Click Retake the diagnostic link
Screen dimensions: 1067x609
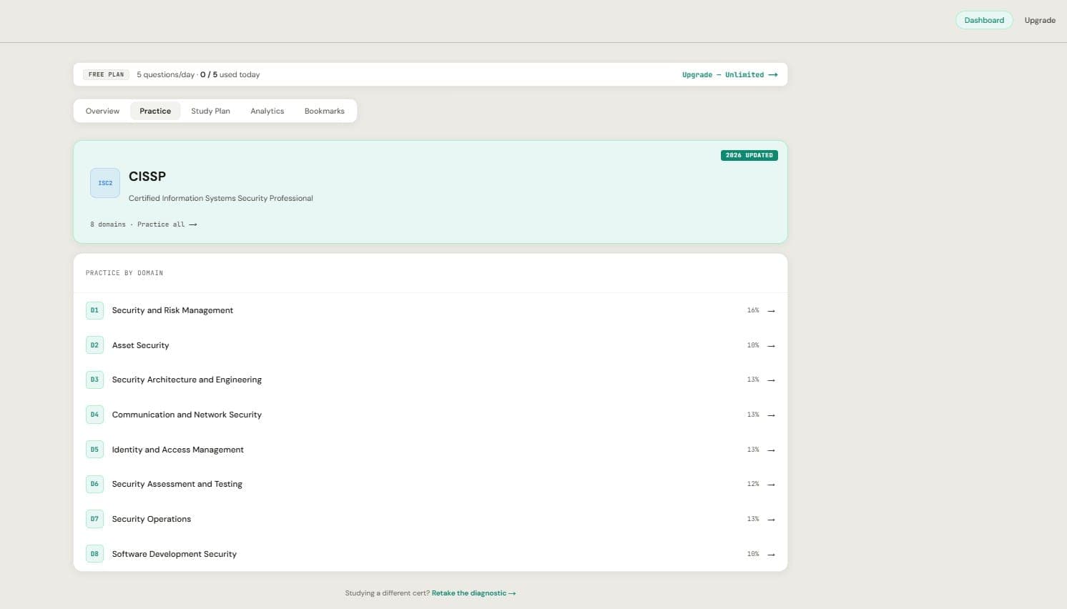pos(473,593)
